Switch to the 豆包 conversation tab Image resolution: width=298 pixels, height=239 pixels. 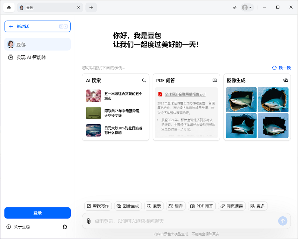(x=45, y=7)
